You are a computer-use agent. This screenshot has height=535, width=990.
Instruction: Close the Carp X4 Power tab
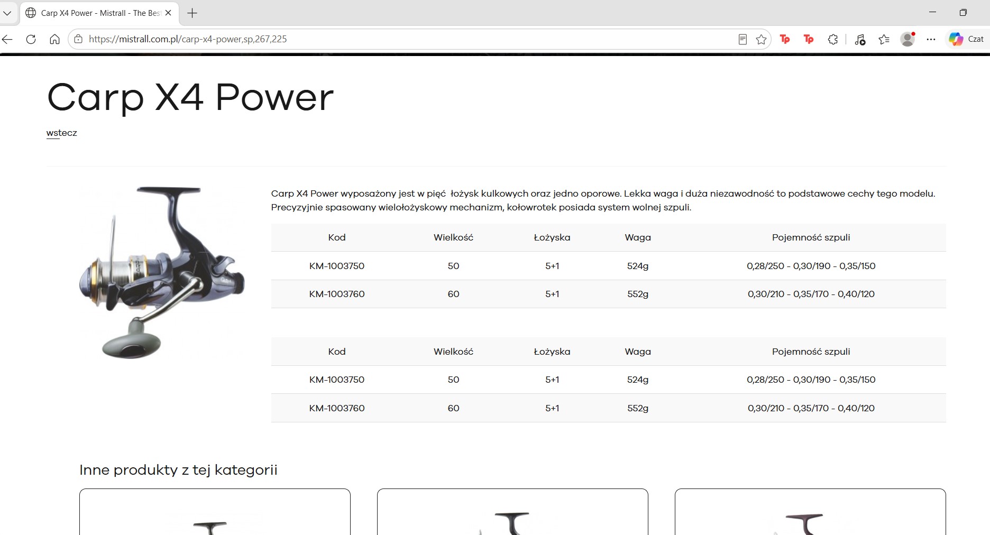[x=168, y=13]
